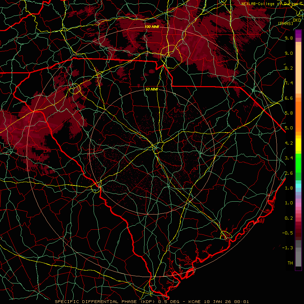Image resolution: width=304 pixels, height=304 pixels.
Task: Click the 0.2 value on the color scale
Action: (289, 218)
